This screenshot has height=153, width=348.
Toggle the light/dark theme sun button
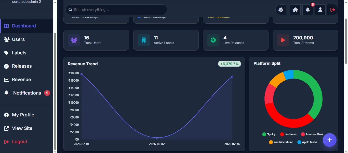281,10
